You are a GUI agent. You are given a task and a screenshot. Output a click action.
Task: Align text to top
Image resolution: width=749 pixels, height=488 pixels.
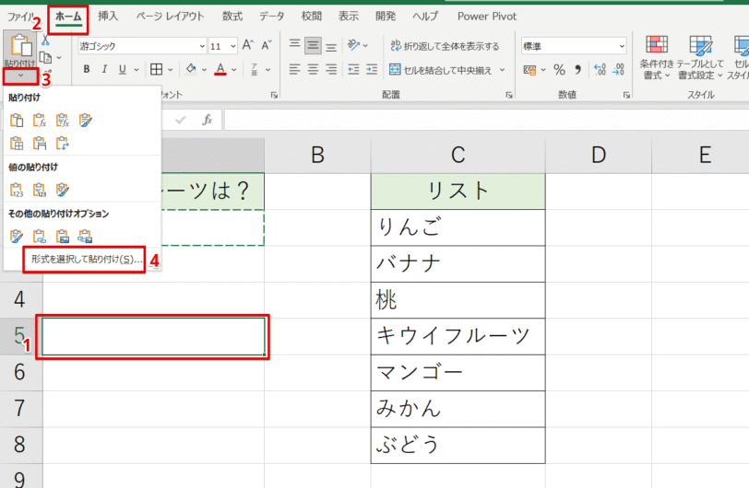(x=295, y=45)
